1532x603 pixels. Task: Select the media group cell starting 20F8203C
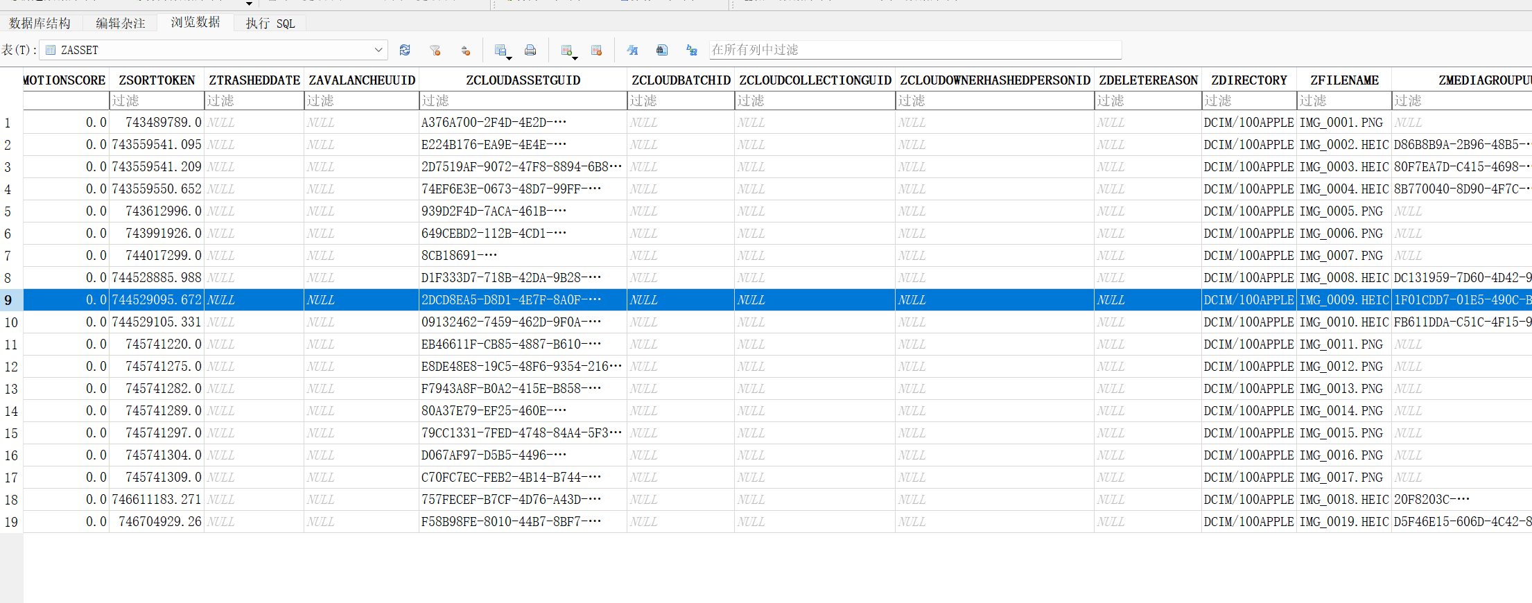click(1462, 500)
